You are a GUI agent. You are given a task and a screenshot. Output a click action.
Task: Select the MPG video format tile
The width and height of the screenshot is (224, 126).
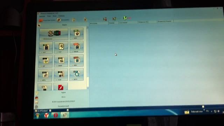tap(45, 75)
